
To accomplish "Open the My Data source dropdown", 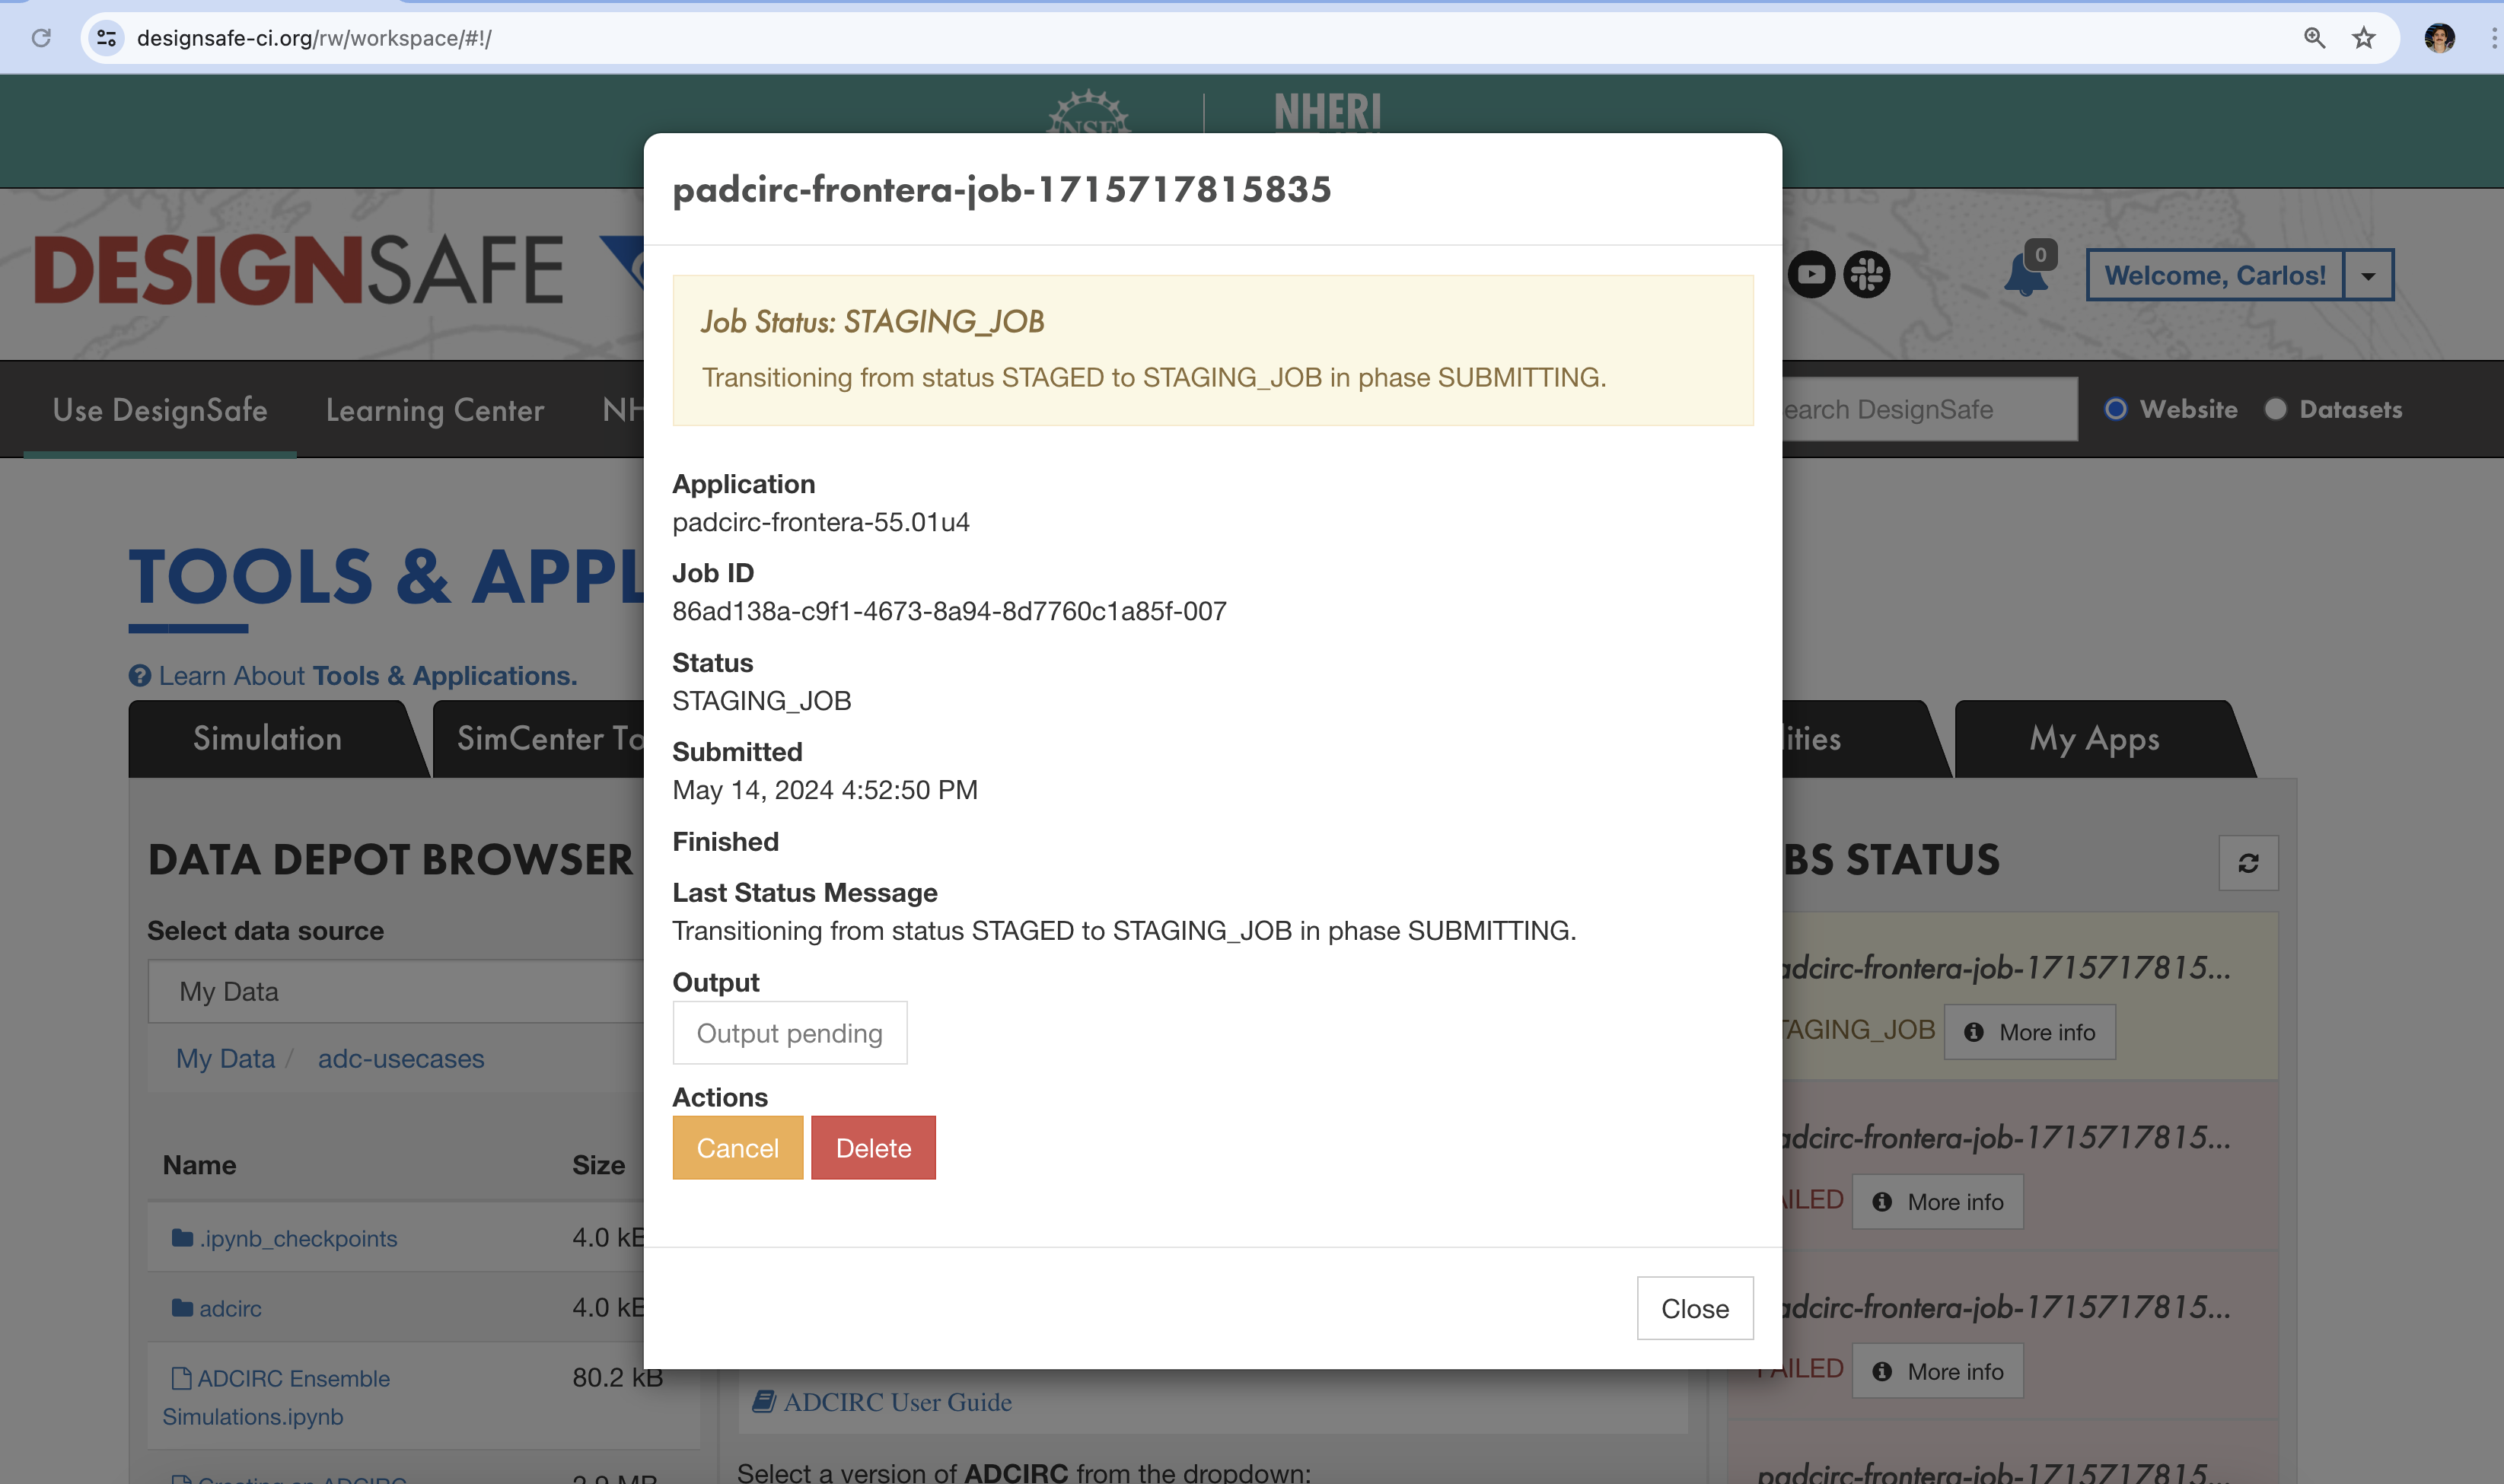I will pos(396,991).
